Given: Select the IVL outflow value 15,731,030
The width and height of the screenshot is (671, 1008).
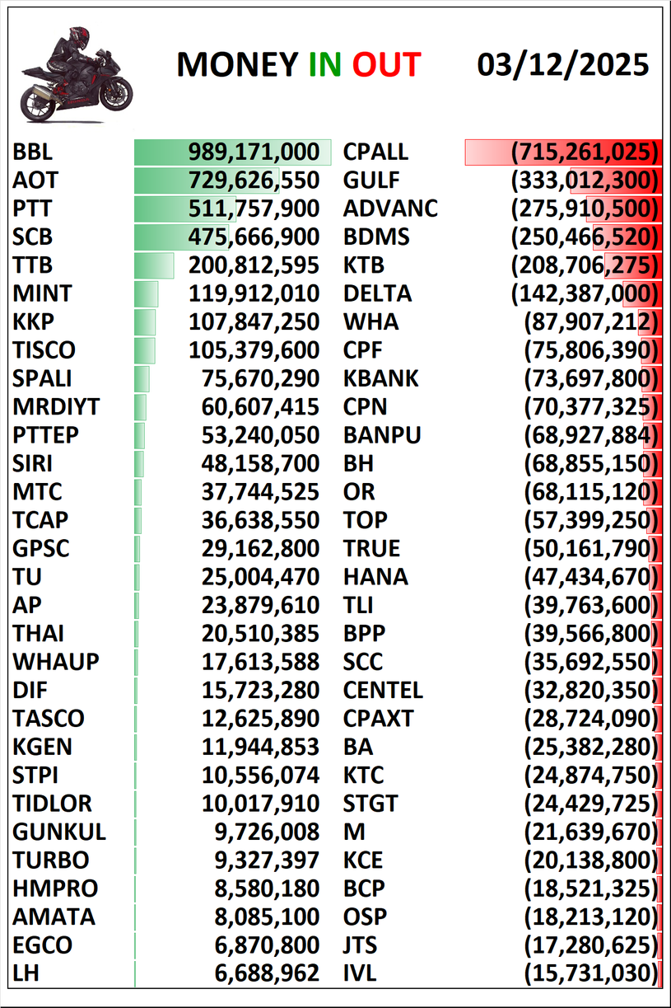Looking at the screenshot, I should pos(592,973).
